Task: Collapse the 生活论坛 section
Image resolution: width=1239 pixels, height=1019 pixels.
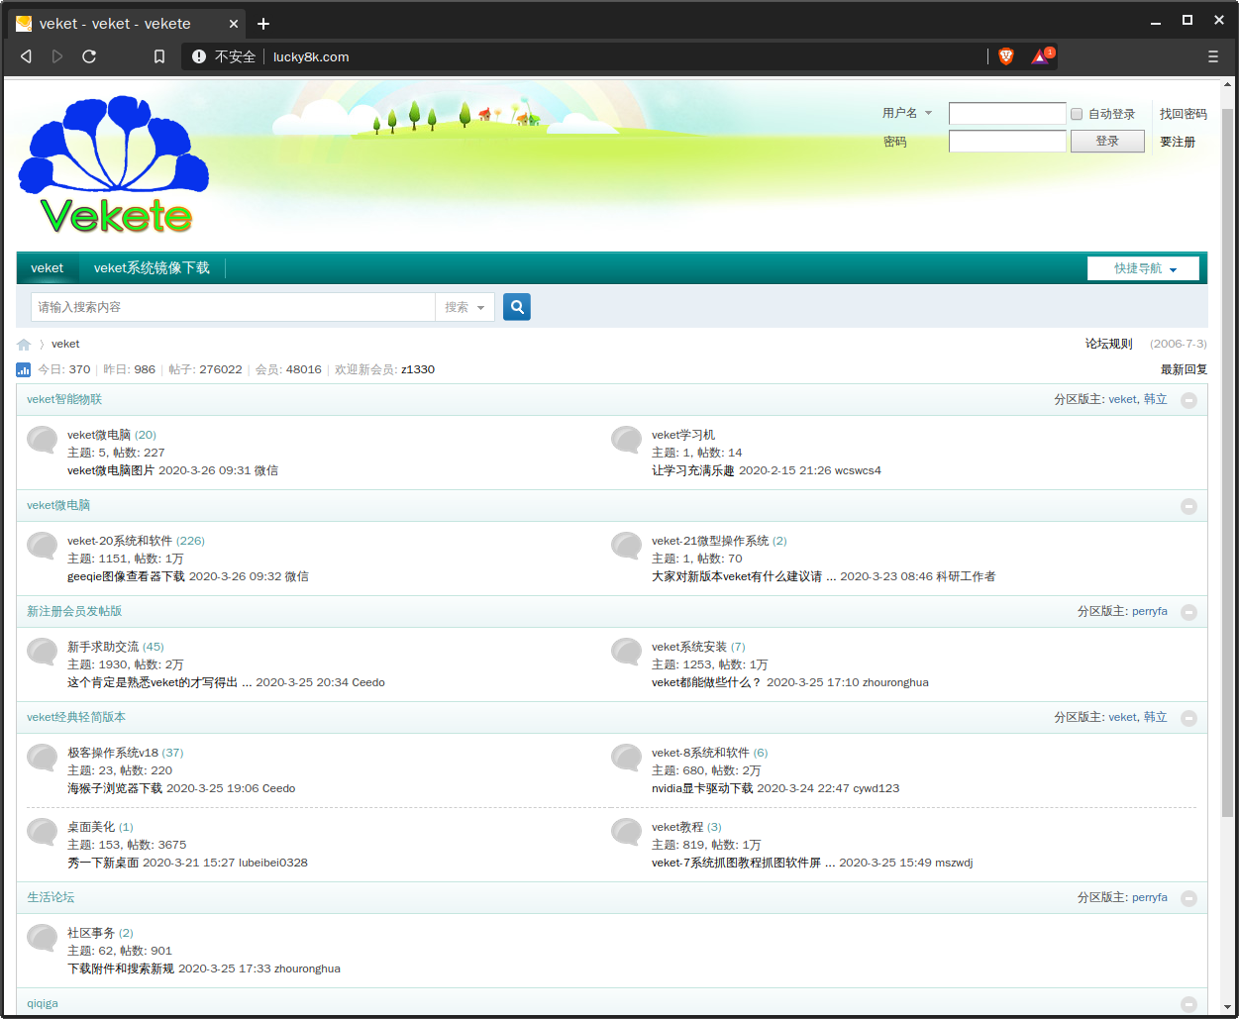Action: pos(1188,898)
